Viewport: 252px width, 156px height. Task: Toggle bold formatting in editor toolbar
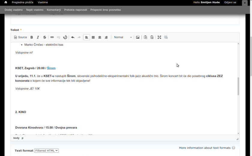click(x=32, y=37)
